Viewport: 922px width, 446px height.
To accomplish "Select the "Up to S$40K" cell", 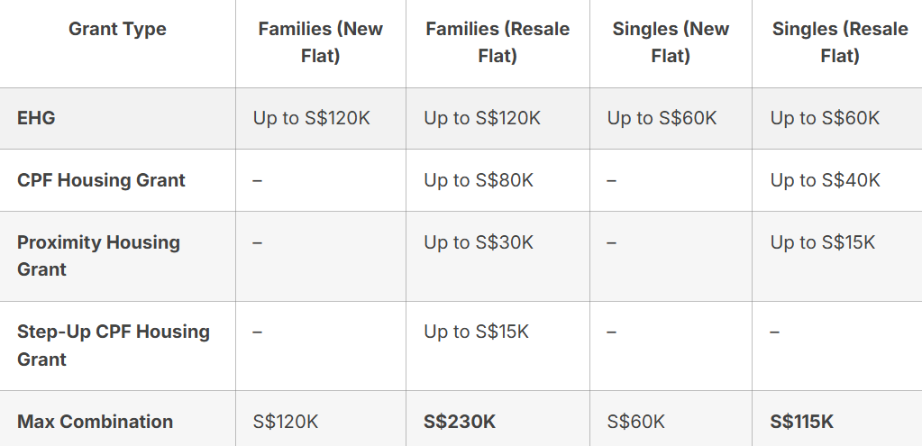I will pos(825,180).
